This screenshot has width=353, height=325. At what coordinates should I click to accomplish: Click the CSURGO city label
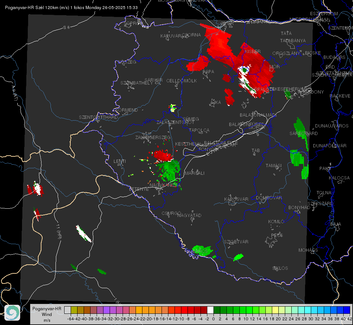(171, 213)
